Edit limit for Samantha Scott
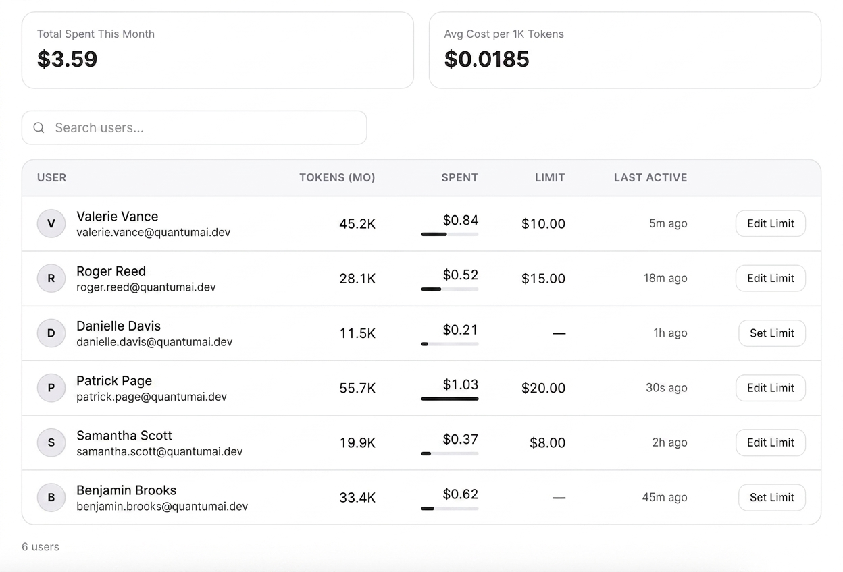This screenshot has width=843, height=572. click(x=771, y=442)
